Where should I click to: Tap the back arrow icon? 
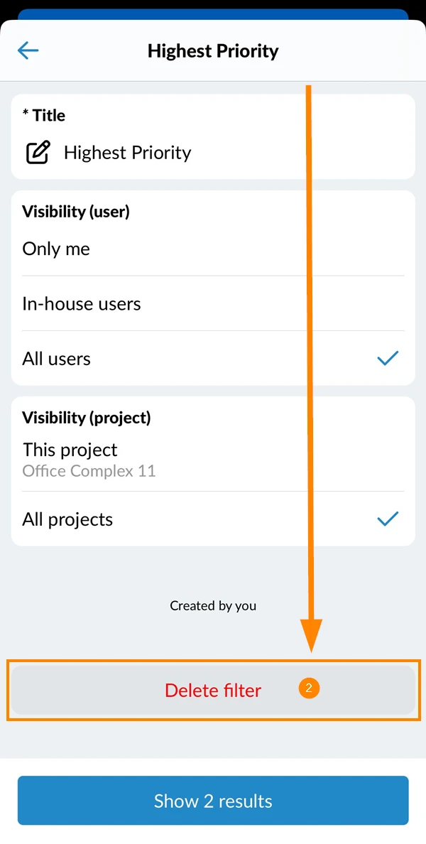28,50
